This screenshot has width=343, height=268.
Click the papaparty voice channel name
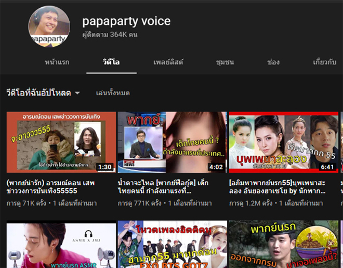pyautogui.click(x=126, y=21)
